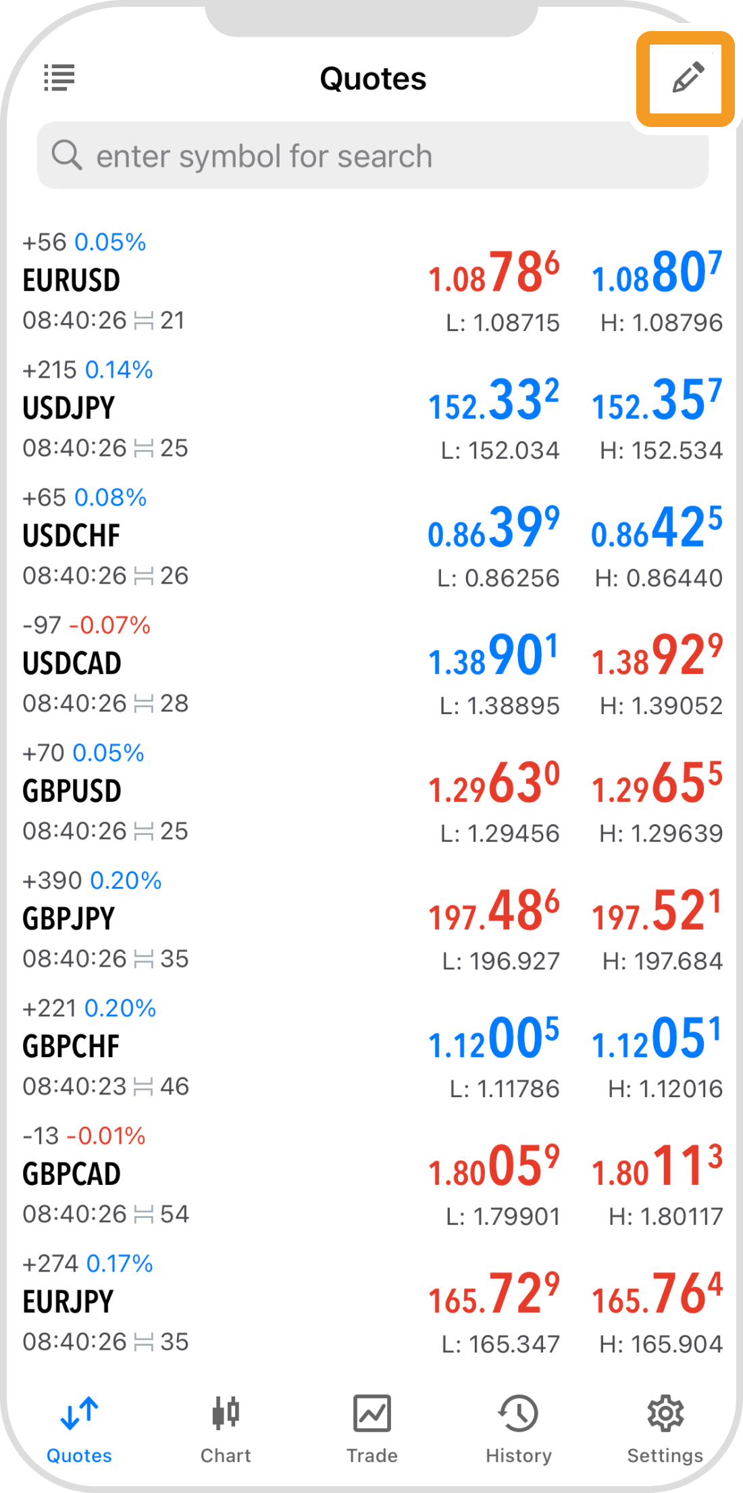743x1493 pixels.
Task: Tap the GBPCAD symbol name
Action: tap(72, 1174)
